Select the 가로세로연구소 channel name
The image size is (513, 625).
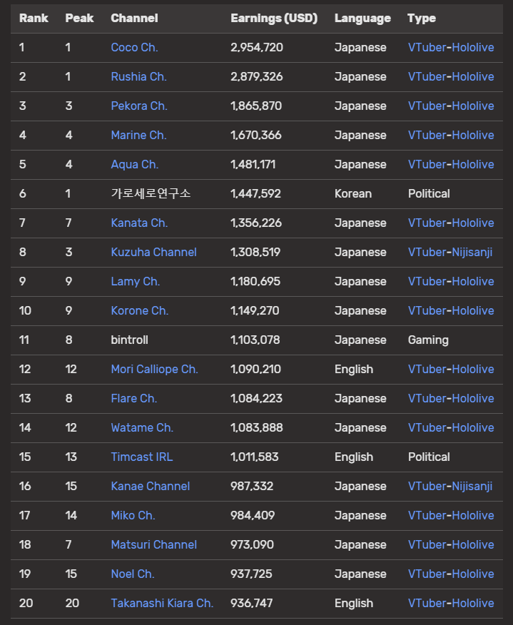[151, 193]
